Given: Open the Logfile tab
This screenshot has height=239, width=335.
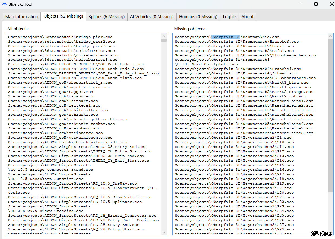Looking at the screenshot, I should [x=229, y=17].
